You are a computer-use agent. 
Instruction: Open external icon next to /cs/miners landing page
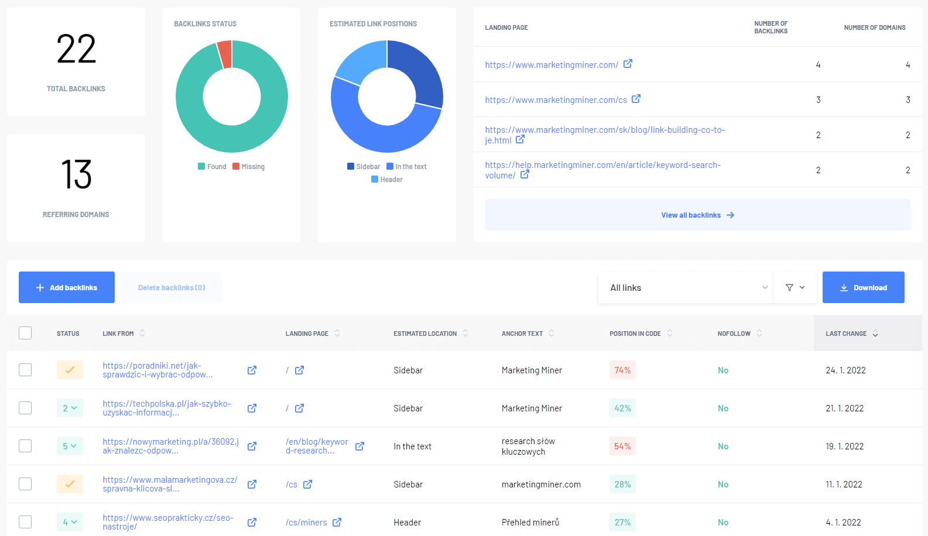click(337, 523)
